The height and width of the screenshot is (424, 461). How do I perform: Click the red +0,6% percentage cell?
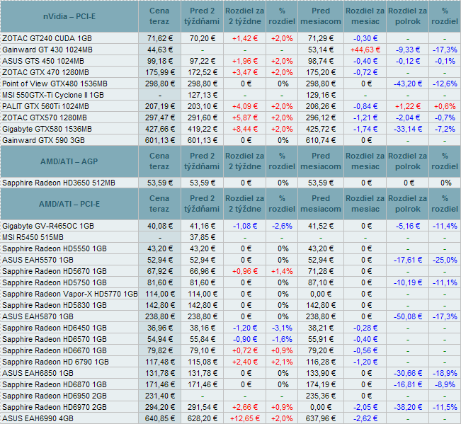pyautogui.click(x=445, y=106)
